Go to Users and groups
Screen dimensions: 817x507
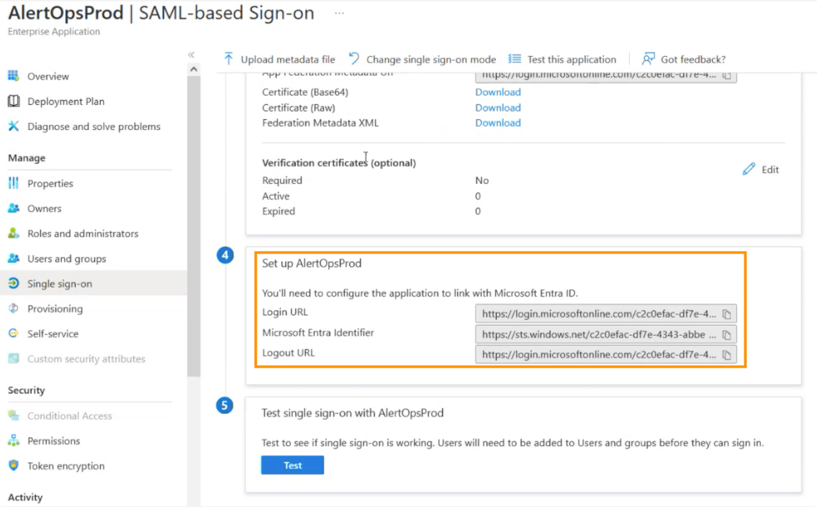tap(66, 259)
